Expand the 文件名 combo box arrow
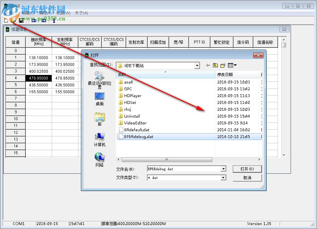The height and width of the screenshot is (229, 317). click(223, 169)
